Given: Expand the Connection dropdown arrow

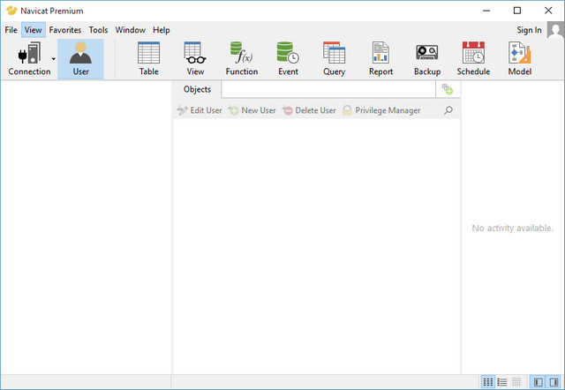Looking at the screenshot, I should (x=54, y=59).
